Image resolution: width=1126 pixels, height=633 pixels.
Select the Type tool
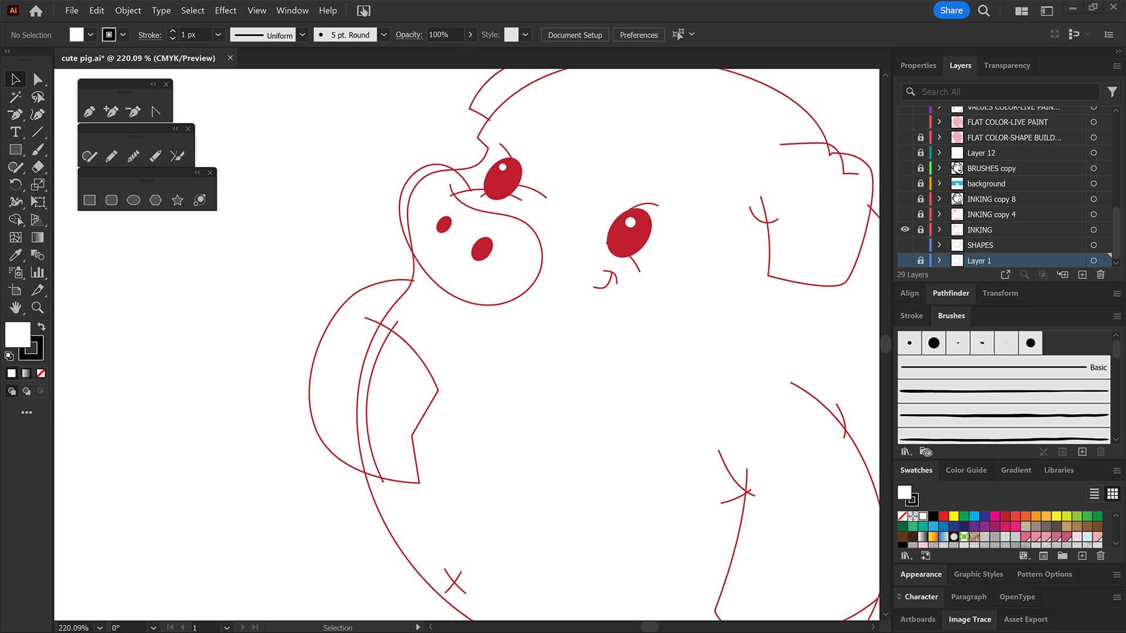coord(15,132)
